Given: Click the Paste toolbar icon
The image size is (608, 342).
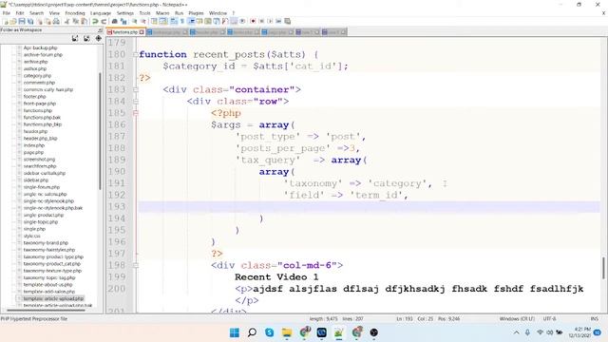Looking at the screenshot, I should pyautogui.click(x=84, y=21).
